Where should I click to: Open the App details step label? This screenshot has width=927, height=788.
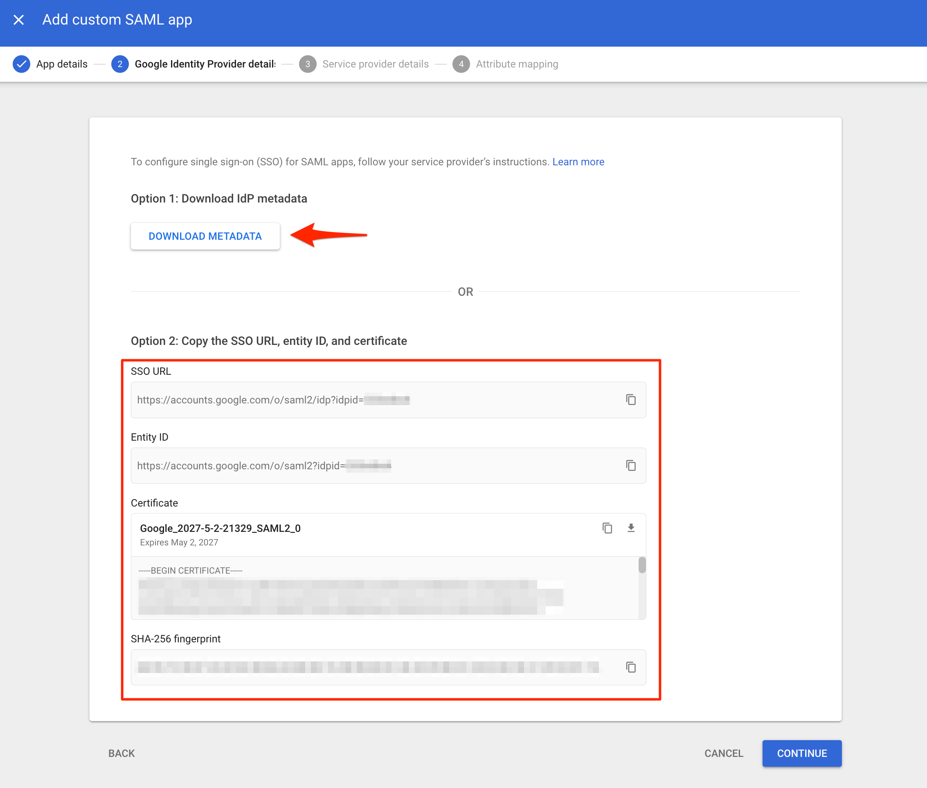62,64
